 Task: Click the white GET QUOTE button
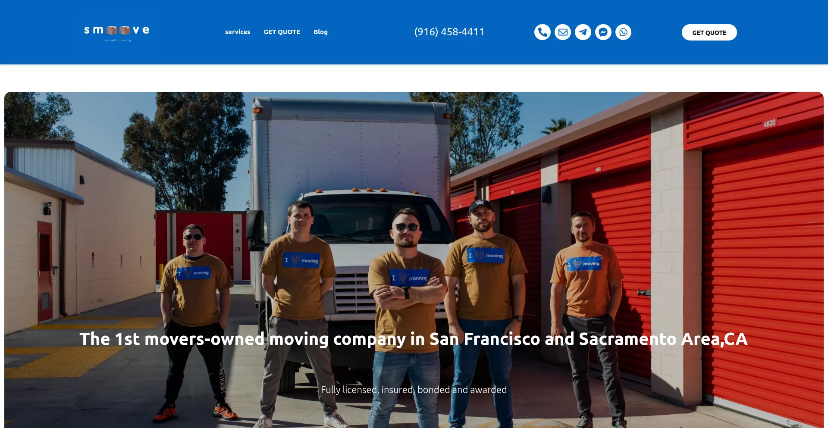click(x=709, y=32)
